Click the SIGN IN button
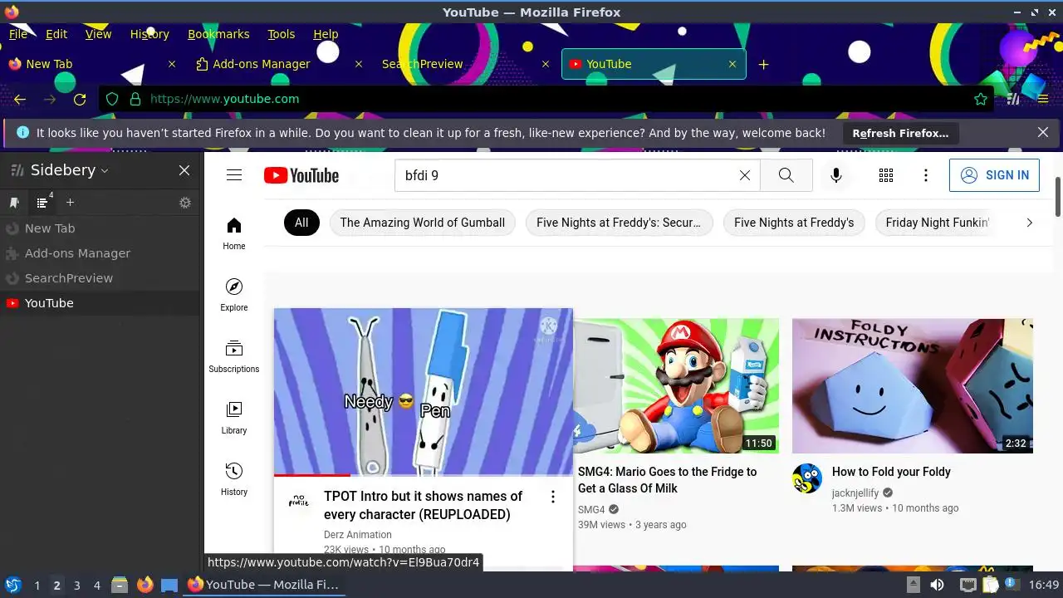1063x598 pixels. click(994, 175)
